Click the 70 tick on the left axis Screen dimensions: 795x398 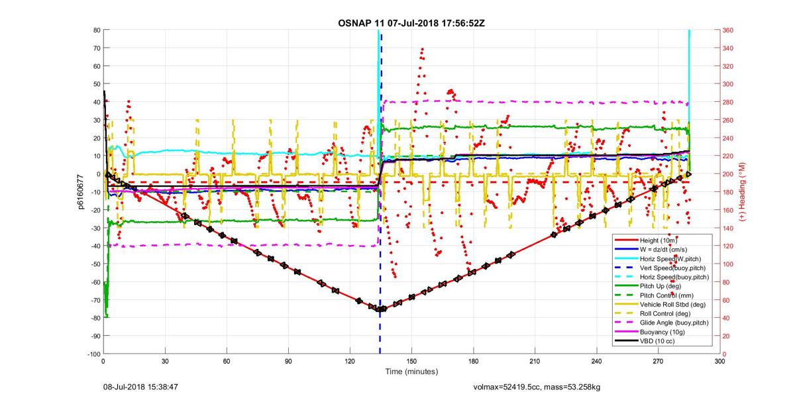tap(97, 48)
